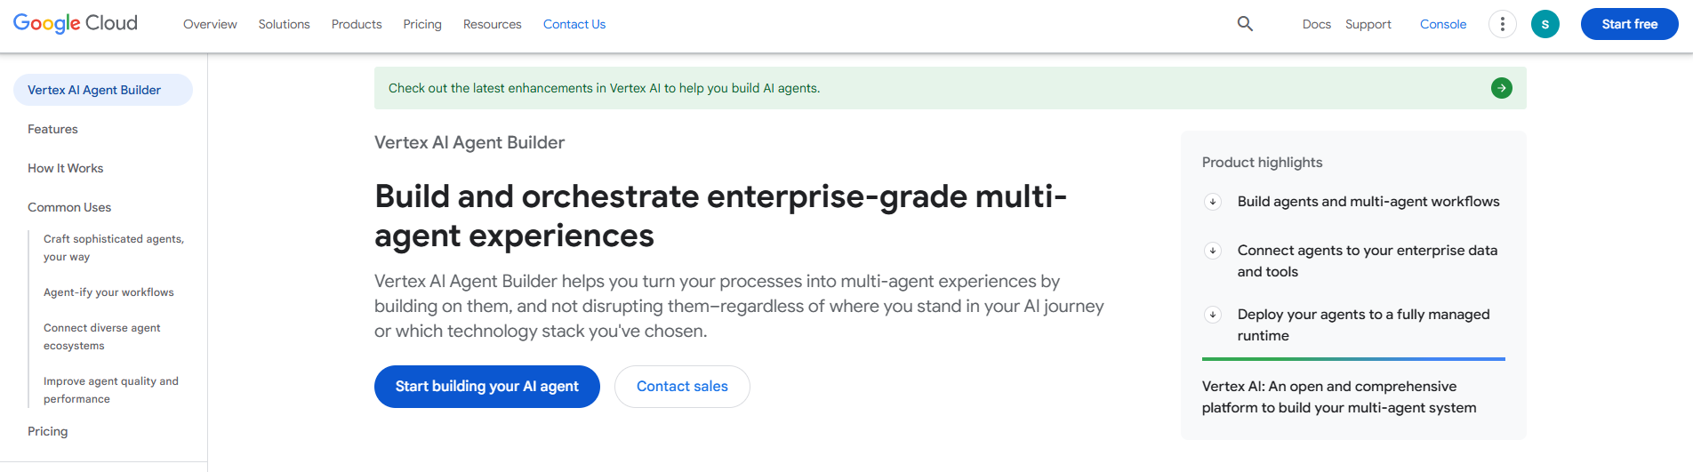Click Vertex AI open platform link
This screenshot has height=472, width=1693.
[x=1339, y=397]
